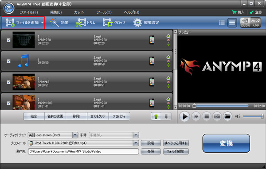Click the すべてに応用する button
The image size is (266, 169).
click(x=176, y=143)
